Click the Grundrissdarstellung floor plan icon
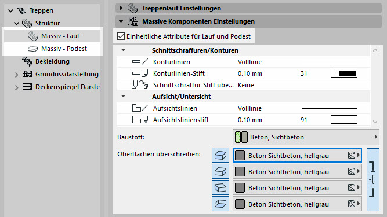The width and height of the screenshot is (387, 217). point(27,74)
